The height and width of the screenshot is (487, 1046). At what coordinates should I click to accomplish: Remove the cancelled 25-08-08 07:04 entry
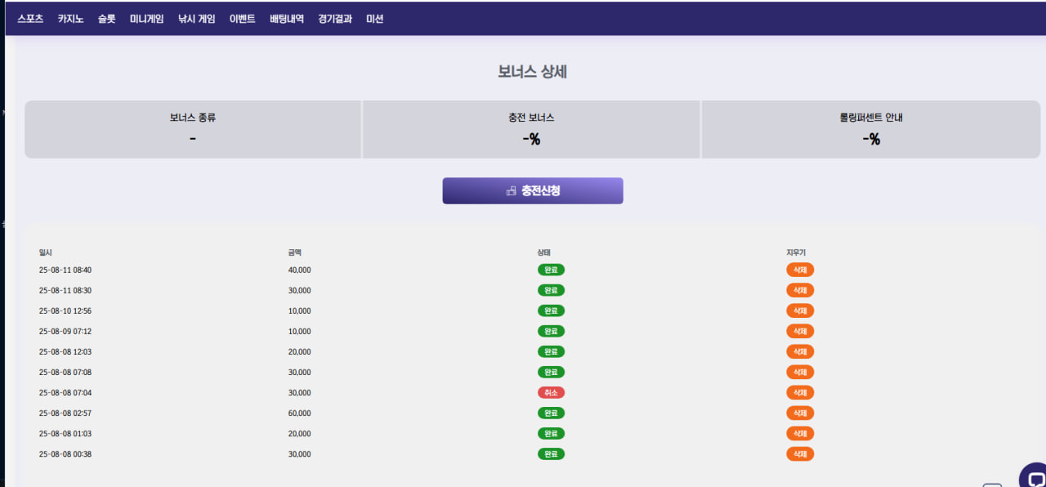pos(800,392)
